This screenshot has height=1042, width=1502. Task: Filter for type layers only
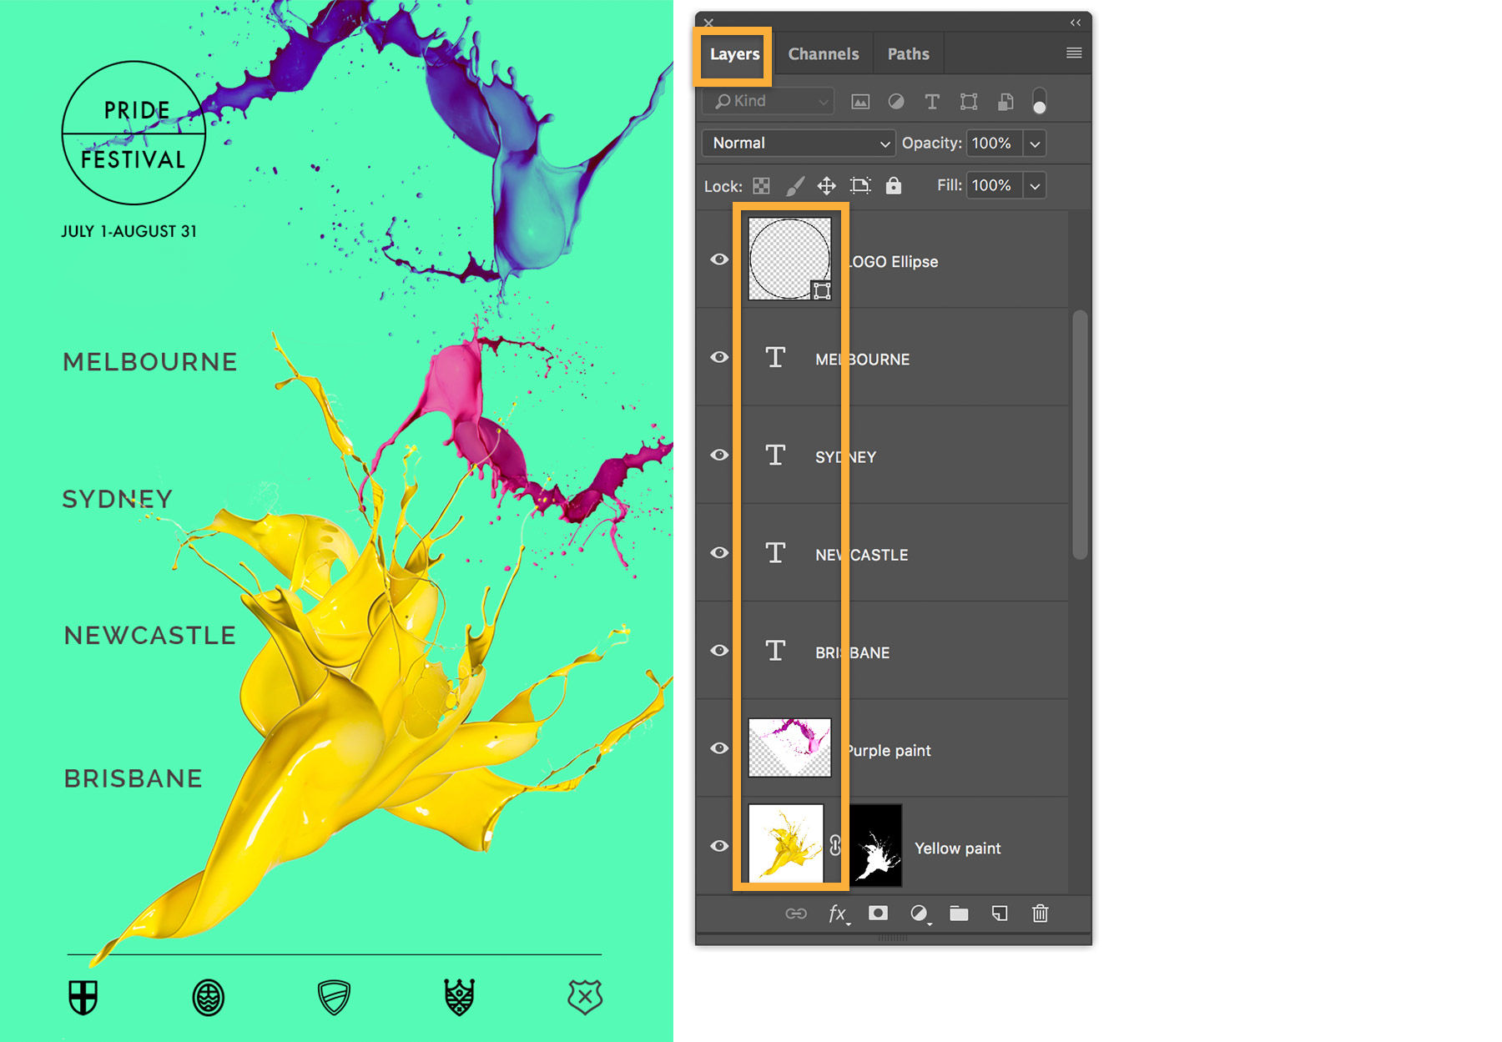932,102
